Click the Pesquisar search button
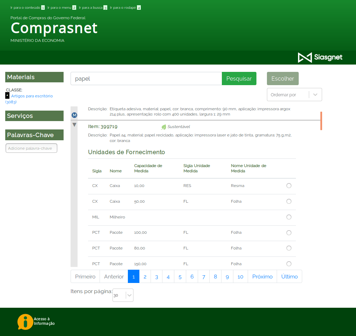The image size is (356, 336). tap(239, 79)
